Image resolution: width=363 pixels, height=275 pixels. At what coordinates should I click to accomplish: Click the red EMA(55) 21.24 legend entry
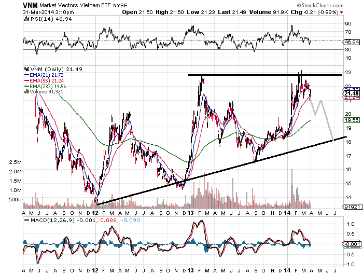tap(44, 80)
